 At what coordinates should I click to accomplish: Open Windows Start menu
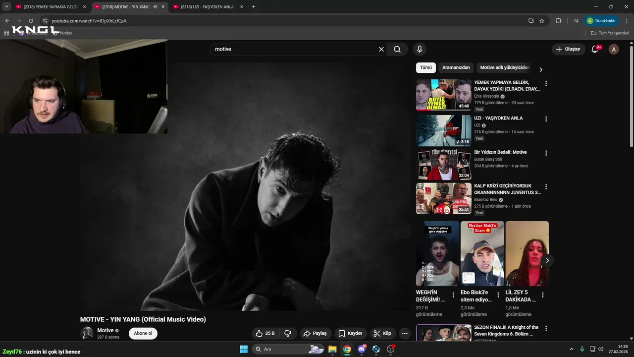coord(244,349)
